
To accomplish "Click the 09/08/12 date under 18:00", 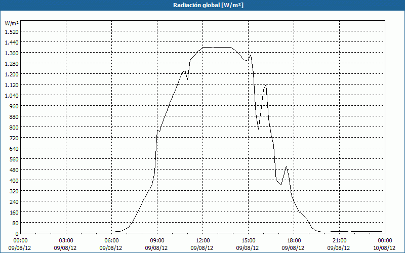I will click(293, 248).
